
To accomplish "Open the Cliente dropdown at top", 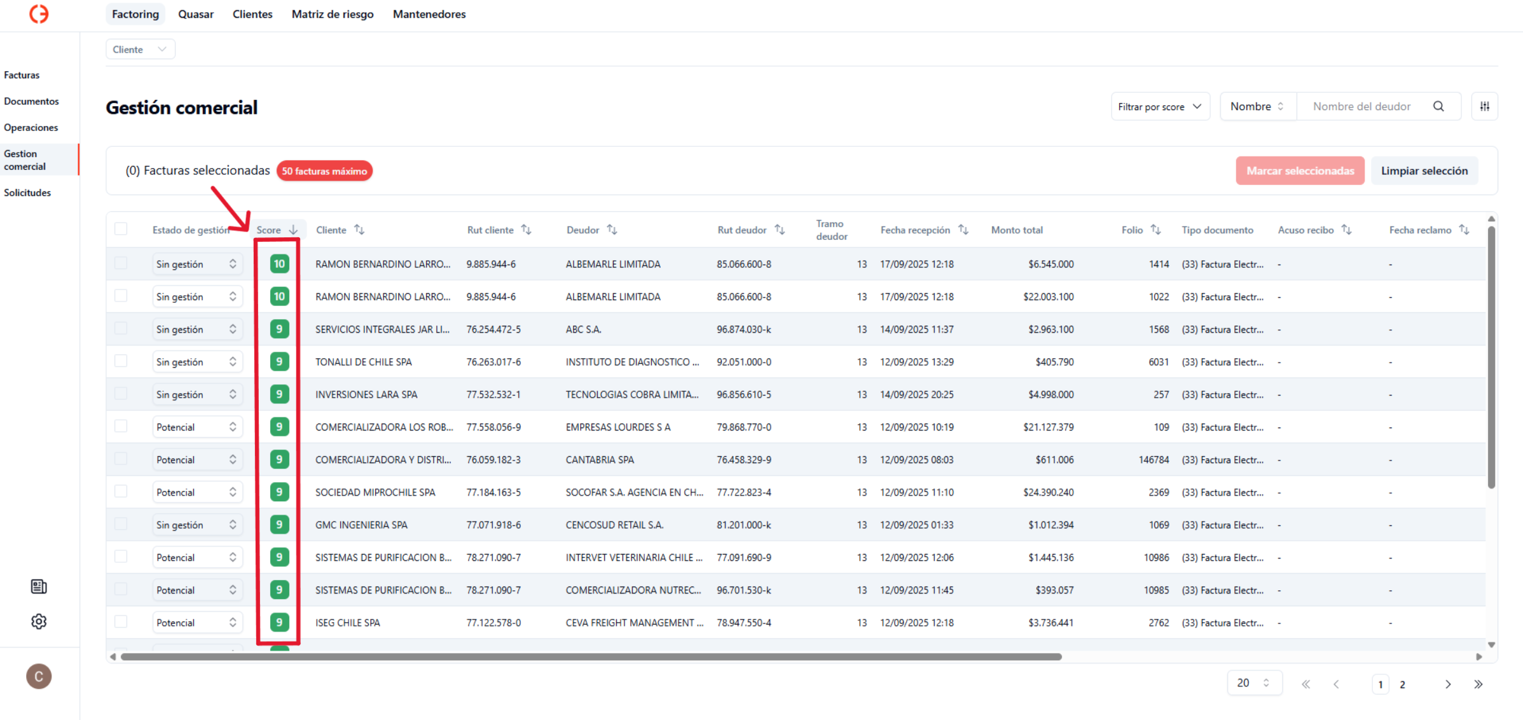I will coord(140,50).
